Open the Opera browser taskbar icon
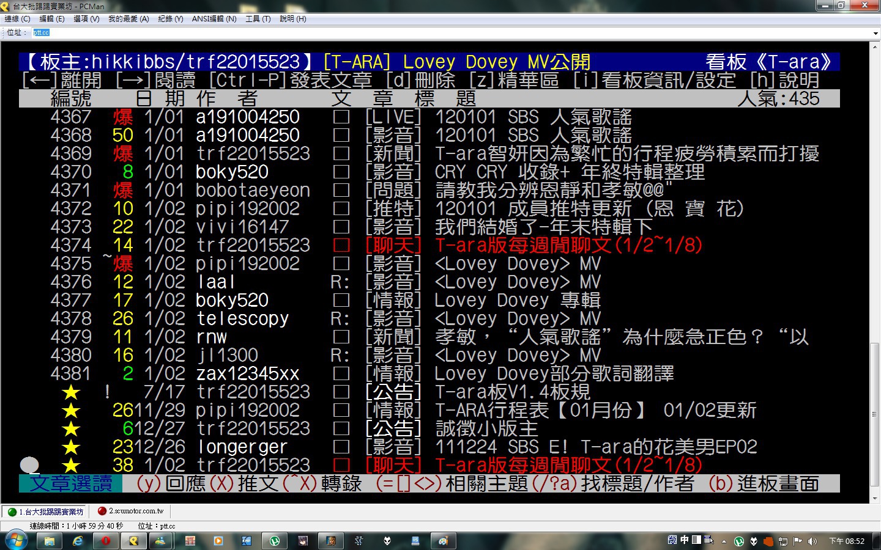Image resolution: width=881 pixels, height=550 pixels. click(106, 541)
